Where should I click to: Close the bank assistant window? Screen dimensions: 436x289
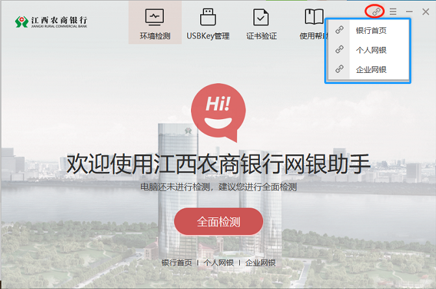click(x=426, y=12)
